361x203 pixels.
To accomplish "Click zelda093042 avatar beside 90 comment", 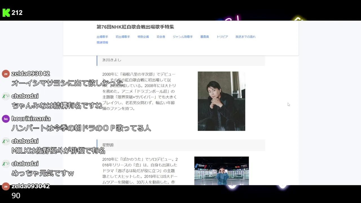I will coord(6,186).
